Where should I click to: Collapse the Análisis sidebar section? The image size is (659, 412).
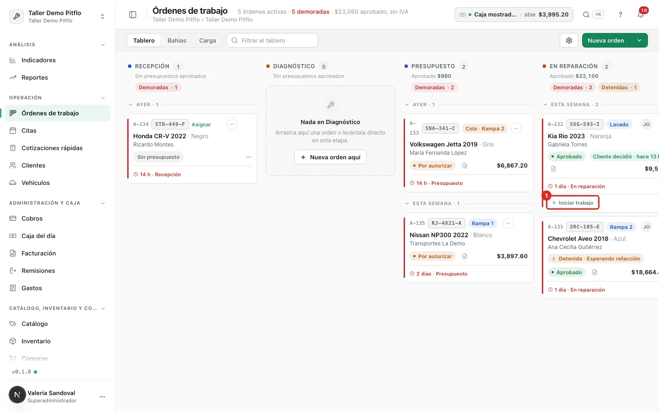pyautogui.click(x=103, y=45)
